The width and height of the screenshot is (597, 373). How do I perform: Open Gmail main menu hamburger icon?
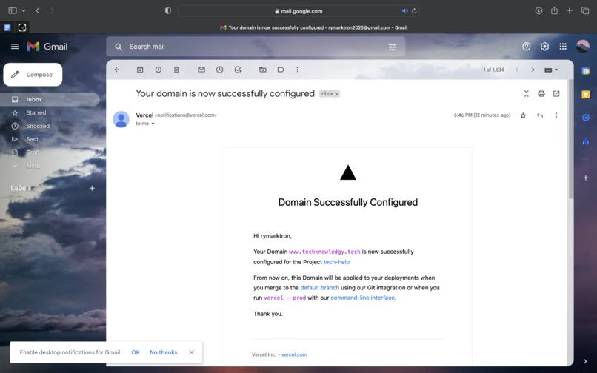click(x=15, y=47)
